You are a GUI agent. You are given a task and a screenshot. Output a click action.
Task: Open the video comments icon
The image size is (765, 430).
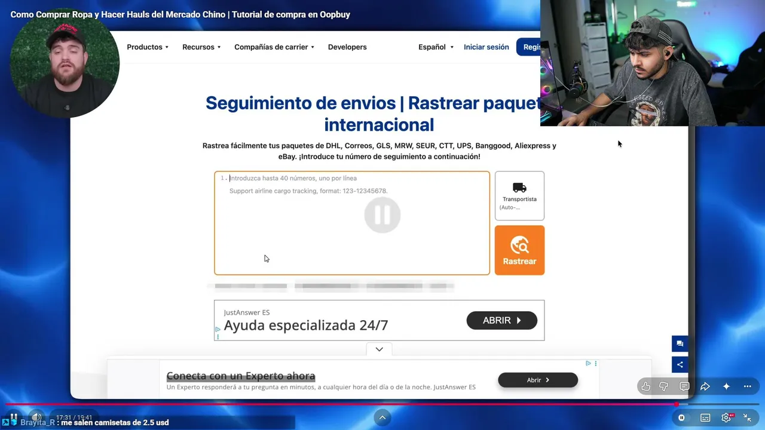point(684,386)
